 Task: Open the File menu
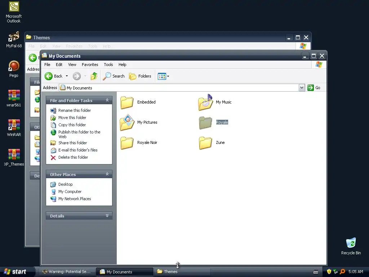(x=47, y=65)
